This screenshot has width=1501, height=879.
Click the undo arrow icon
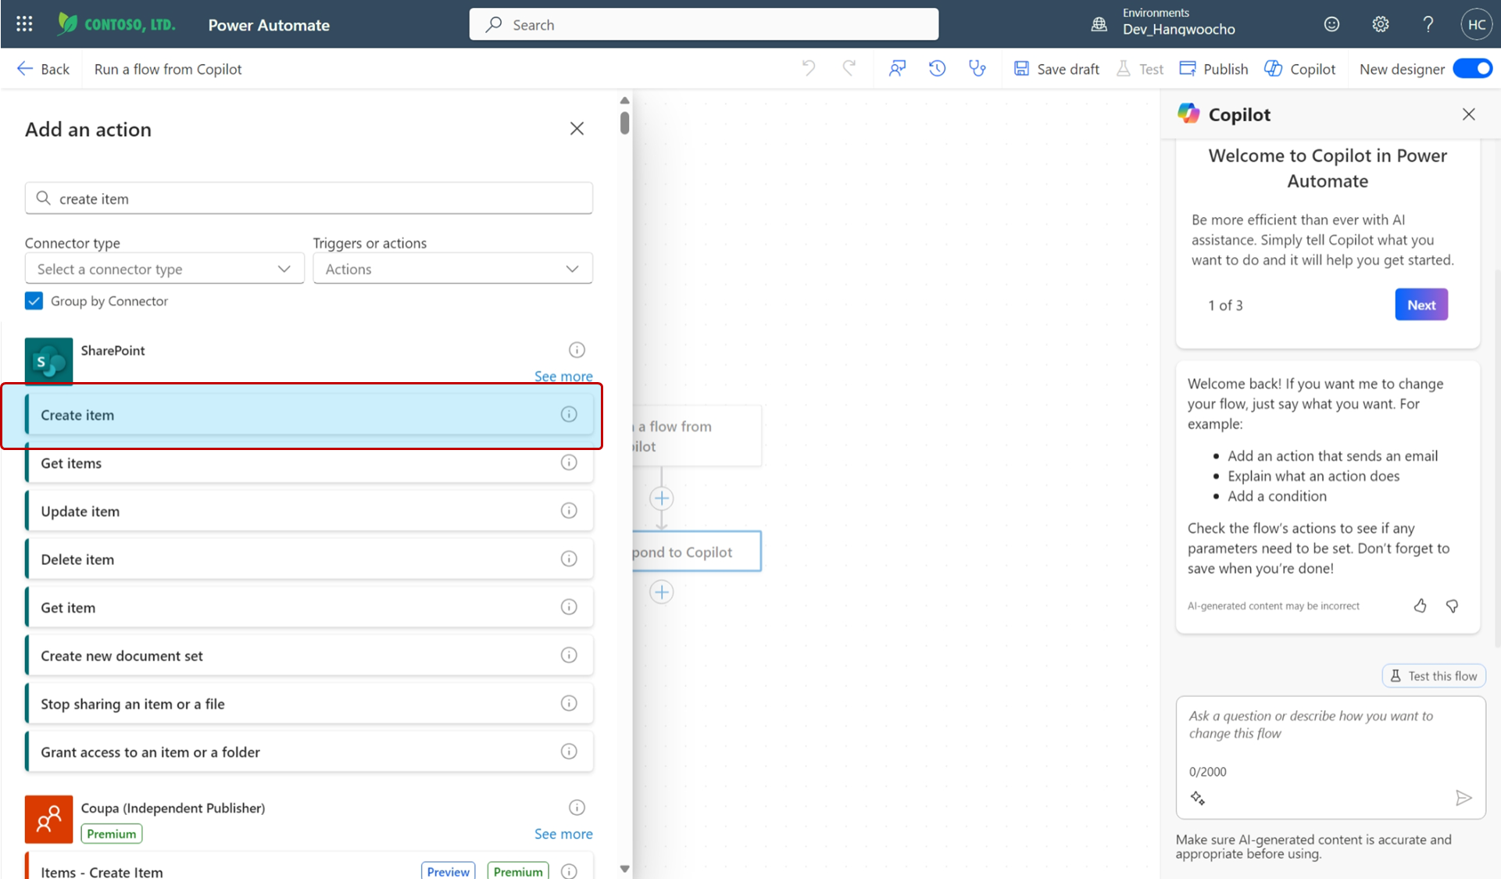coord(809,69)
